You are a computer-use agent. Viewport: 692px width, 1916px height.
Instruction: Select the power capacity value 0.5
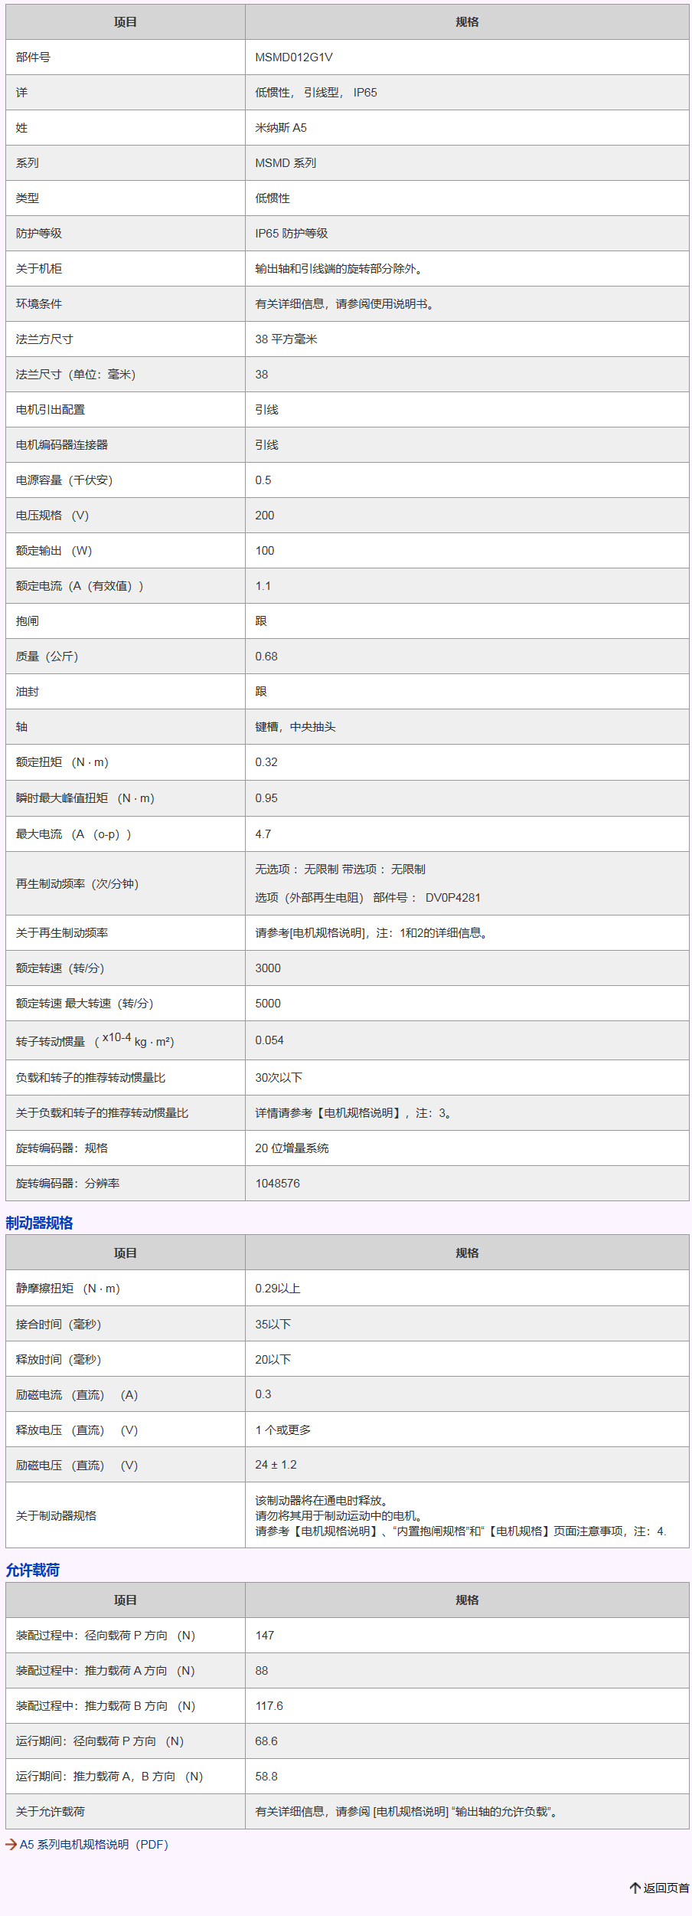(263, 480)
